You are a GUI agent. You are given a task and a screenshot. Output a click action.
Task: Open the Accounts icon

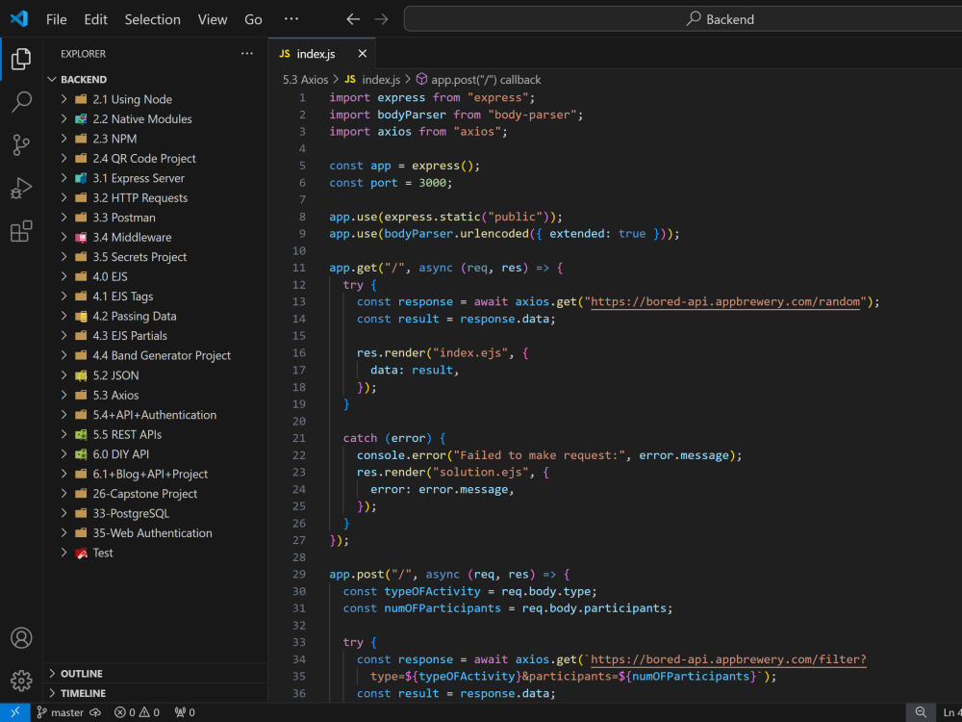(x=21, y=638)
